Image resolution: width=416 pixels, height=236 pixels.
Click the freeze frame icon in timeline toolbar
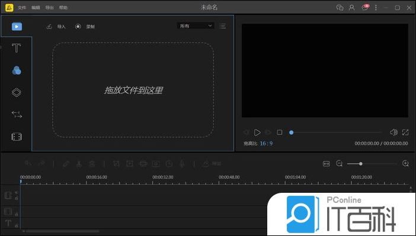tap(156, 164)
